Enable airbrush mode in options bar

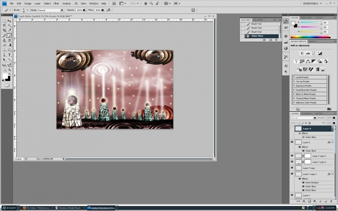click(x=109, y=10)
